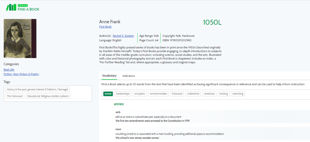Switch to the Indicators tab
The image size is (310, 142).
pos(129,76)
